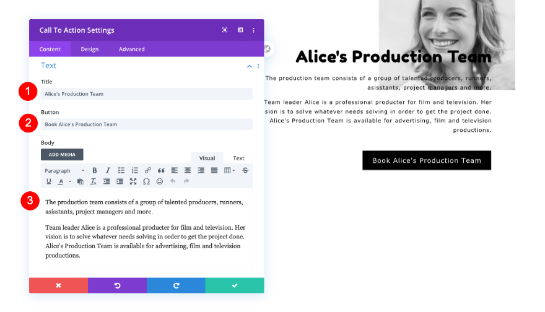Toggle numbered list formatting
Viewport: 545px width, 312px height.
pos(134,171)
